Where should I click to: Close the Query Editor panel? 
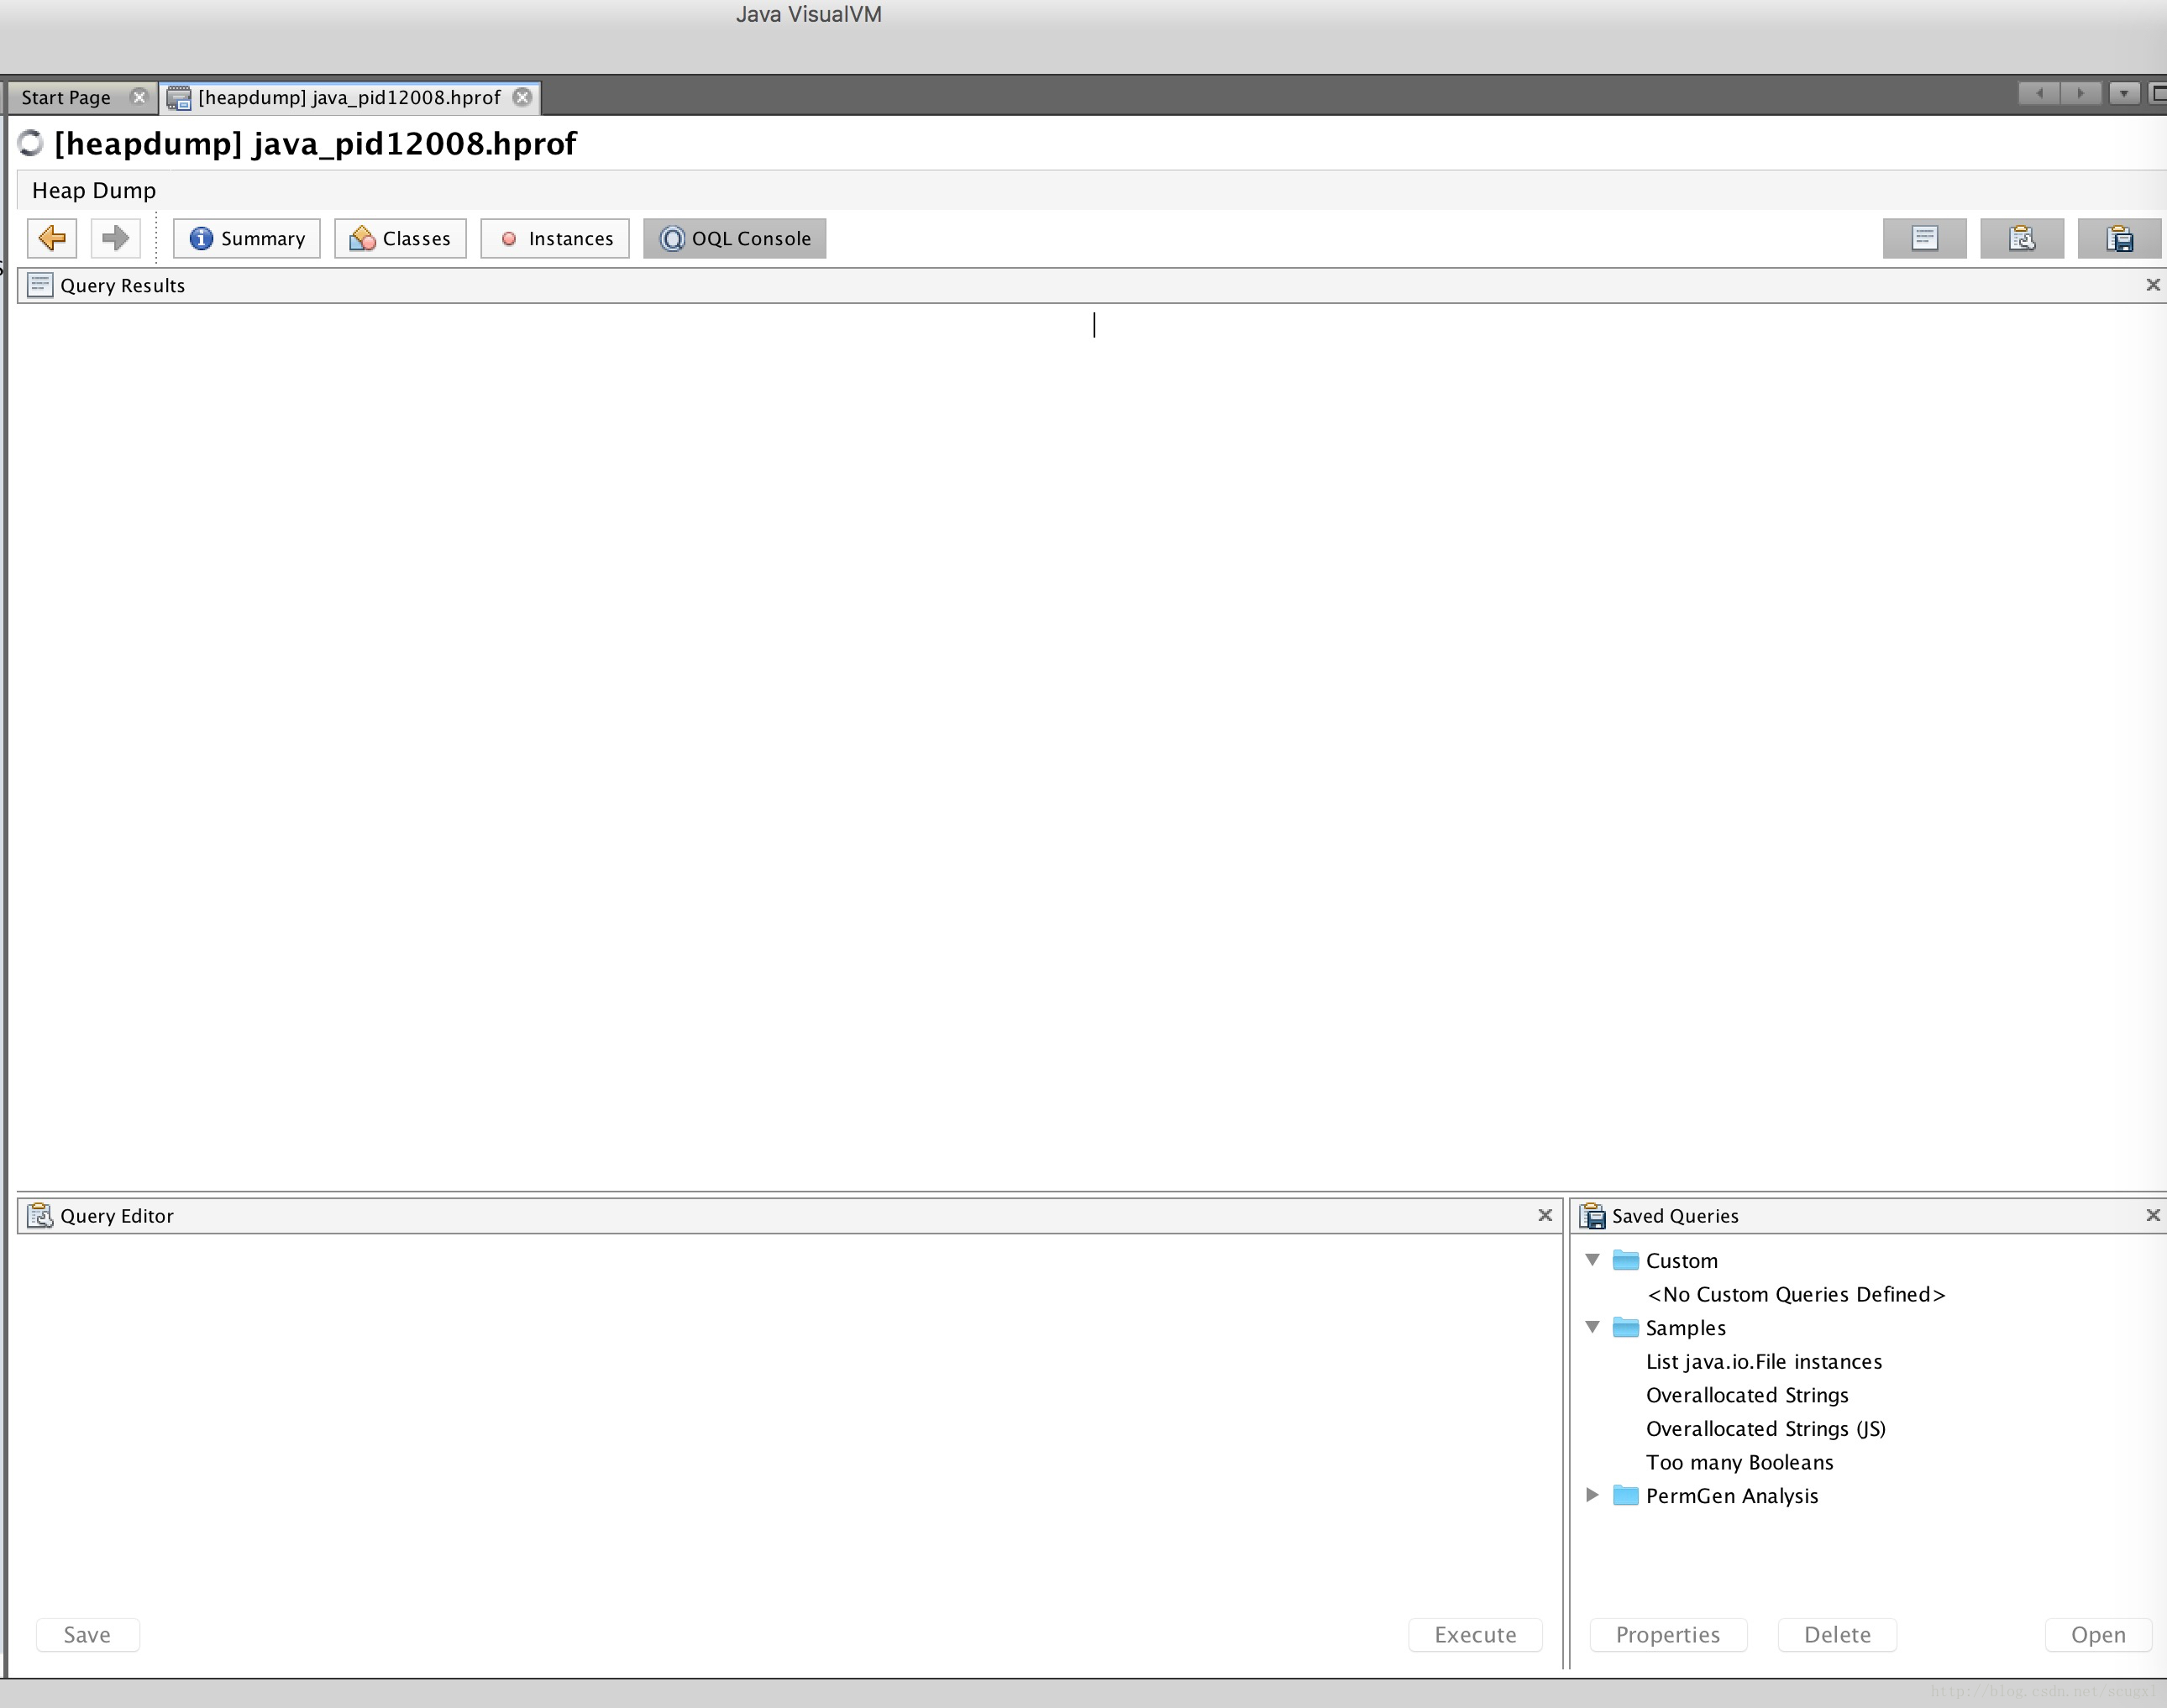(x=1545, y=1215)
